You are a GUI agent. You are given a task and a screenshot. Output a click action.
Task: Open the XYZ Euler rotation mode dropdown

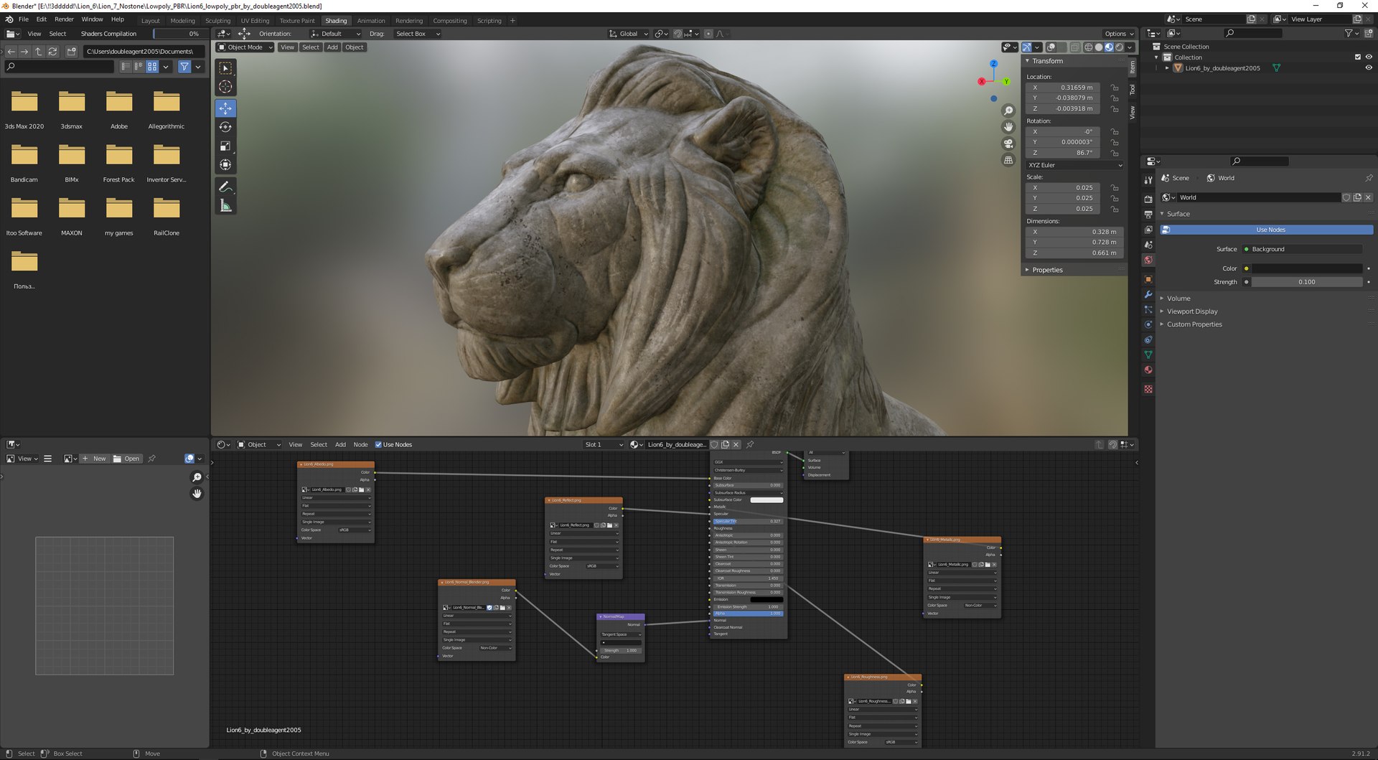[x=1074, y=165]
